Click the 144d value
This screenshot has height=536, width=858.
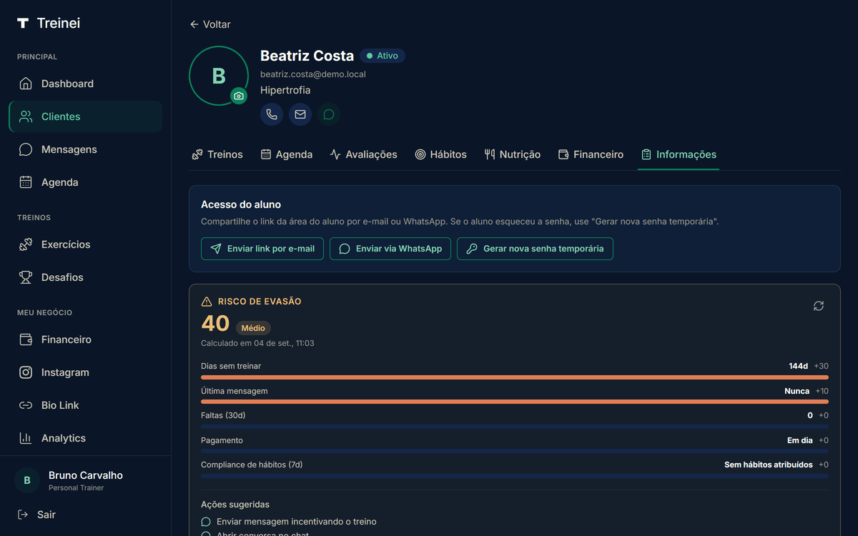(798, 366)
